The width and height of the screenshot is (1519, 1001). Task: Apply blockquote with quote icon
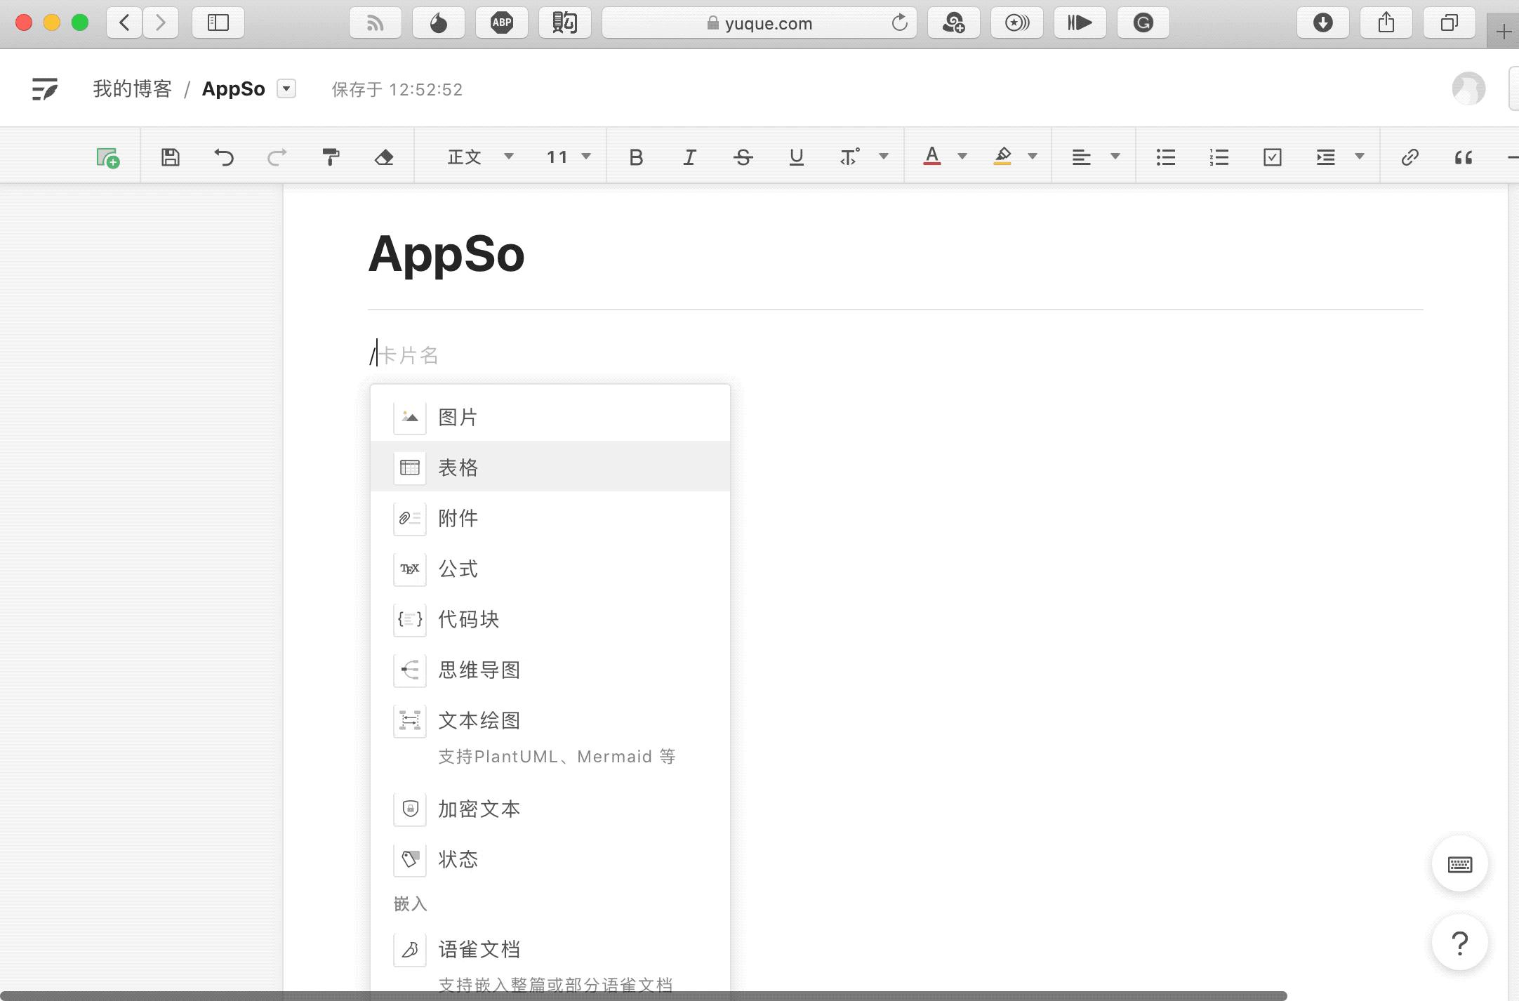1463,157
